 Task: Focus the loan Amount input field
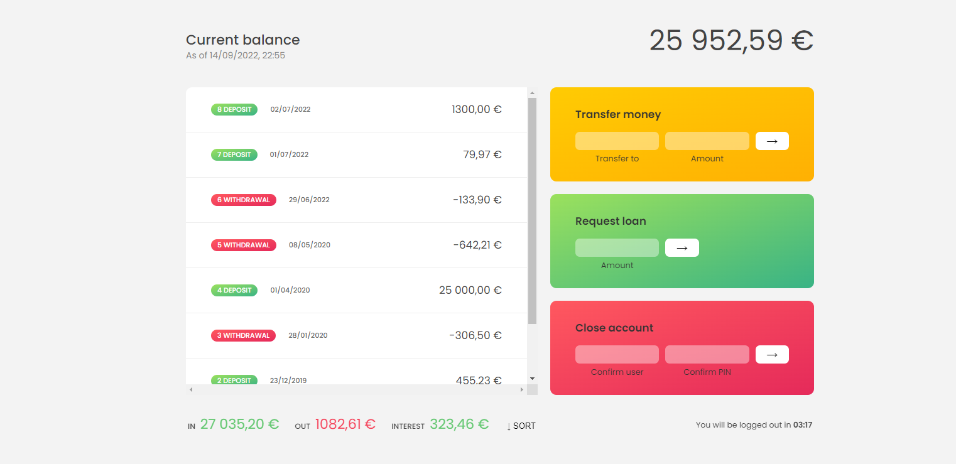tap(617, 248)
